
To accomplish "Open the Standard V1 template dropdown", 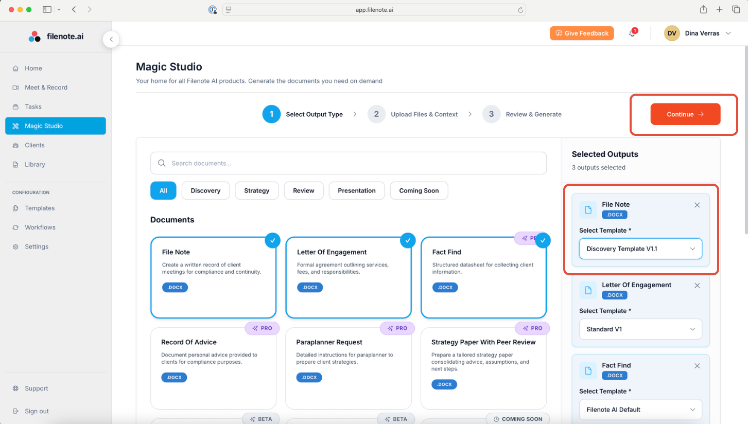I will (640, 329).
